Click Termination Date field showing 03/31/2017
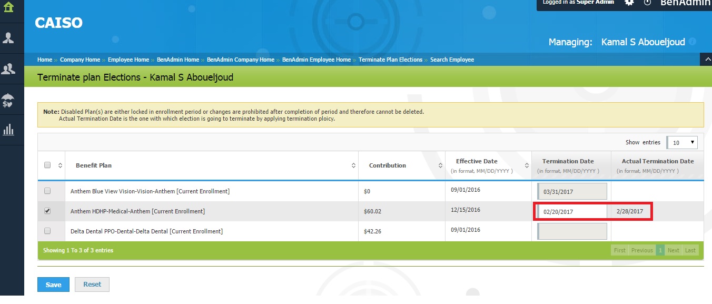 (x=572, y=191)
